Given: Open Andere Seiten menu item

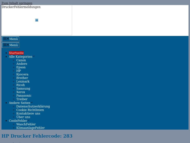Looking at the screenshot, I should point(20,103).
